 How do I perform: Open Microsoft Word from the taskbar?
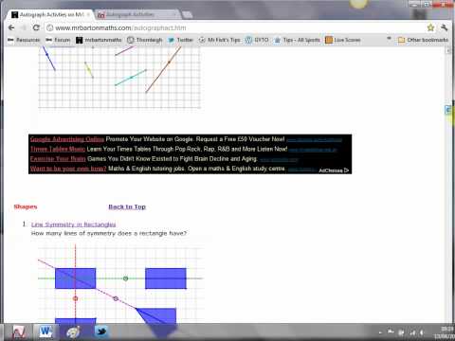pyautogui.click(x=45, y=332)
